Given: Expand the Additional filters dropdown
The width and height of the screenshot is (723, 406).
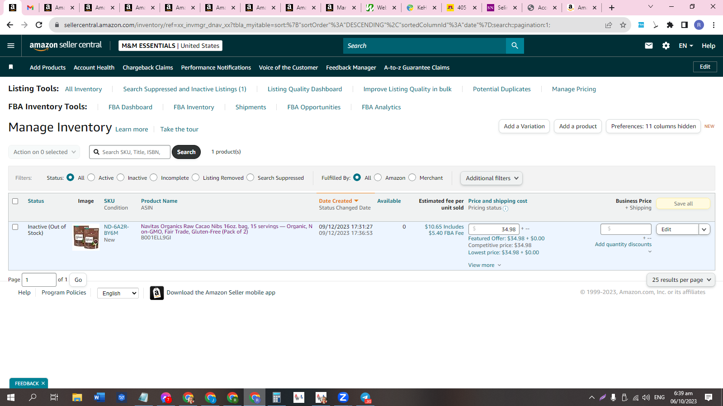Looking at the screenshot, I should tap(491, 178).
